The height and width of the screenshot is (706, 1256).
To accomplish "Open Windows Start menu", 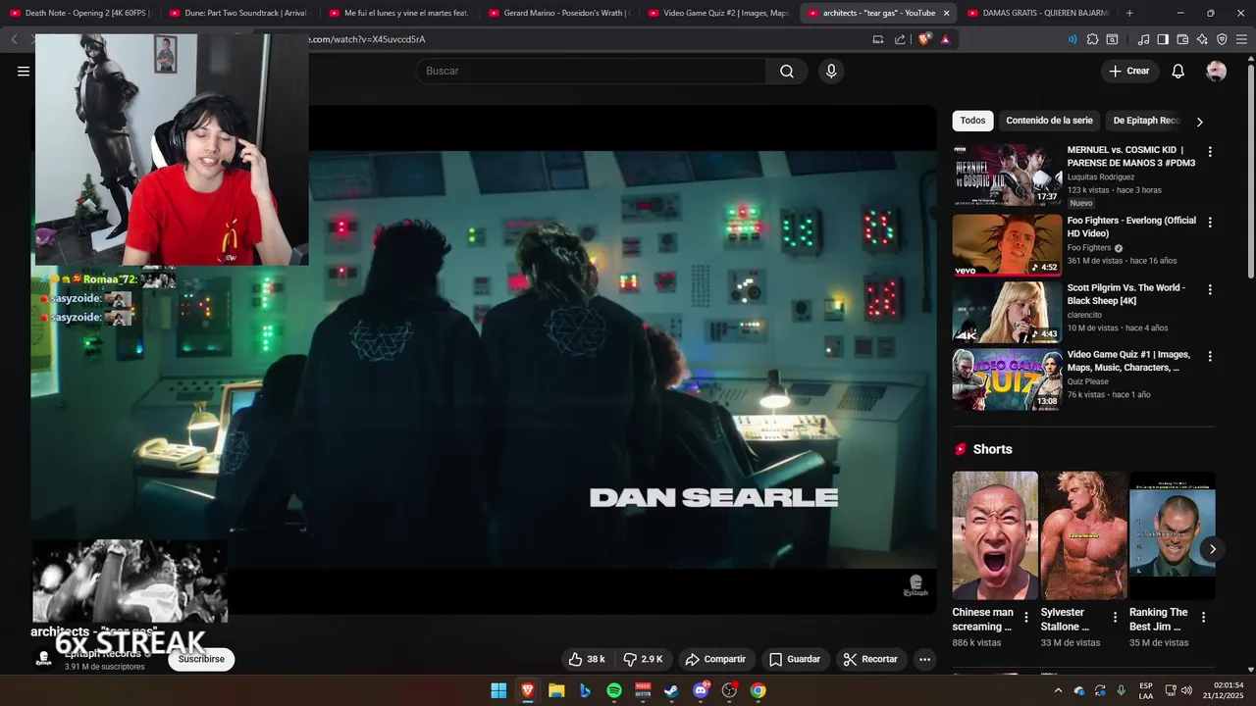I will [x=498, y=690].
